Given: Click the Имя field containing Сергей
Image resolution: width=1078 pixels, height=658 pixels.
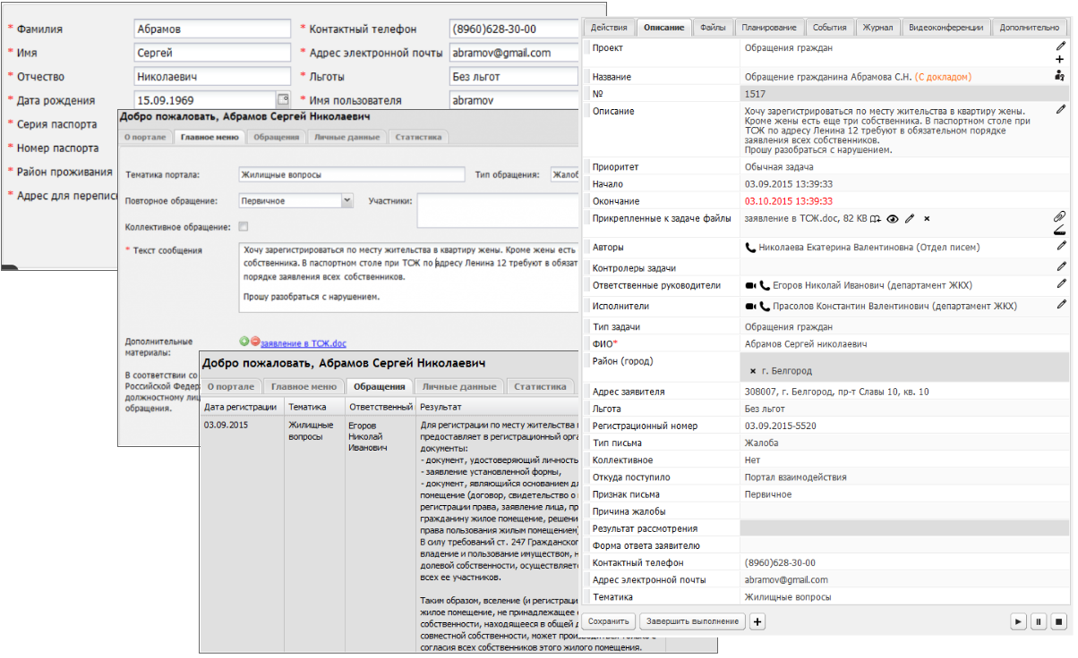Looking at the screenshot, I should point(212,53).
